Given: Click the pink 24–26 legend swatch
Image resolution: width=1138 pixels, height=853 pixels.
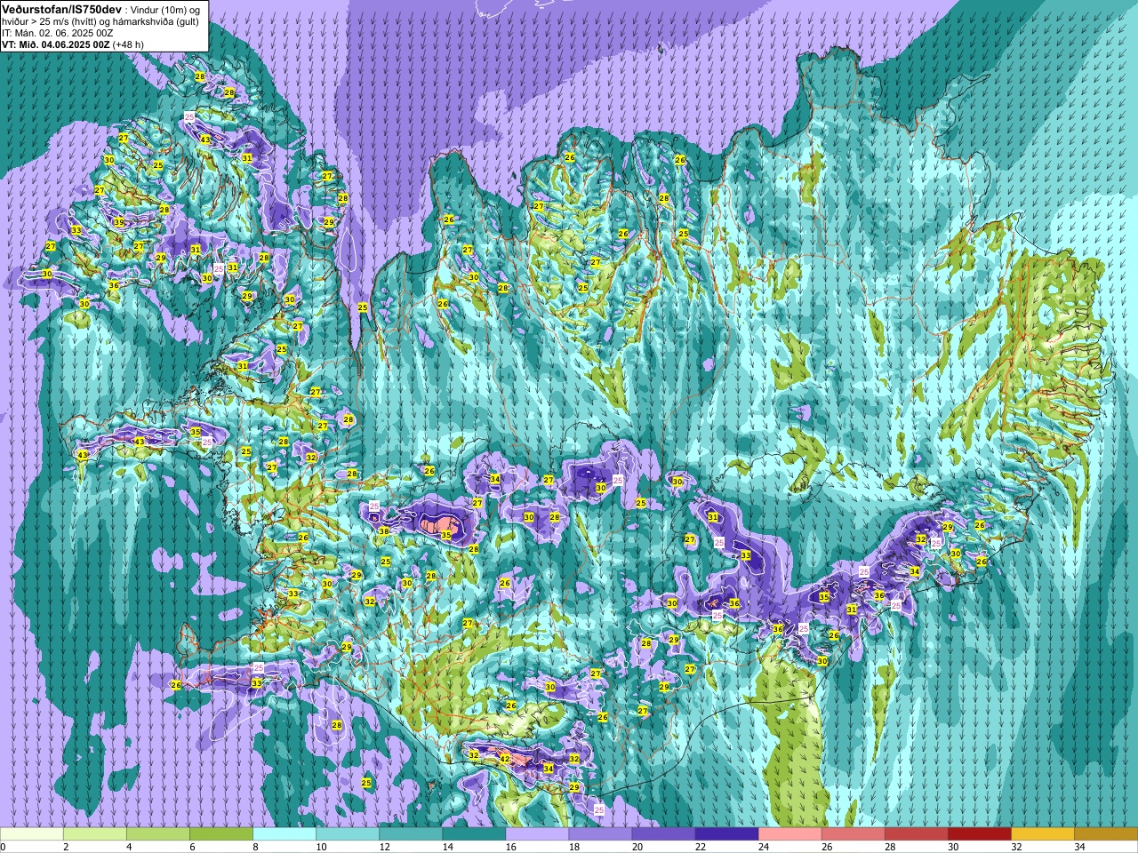Looking at the screenshot, I should click(x=789, y=834).
